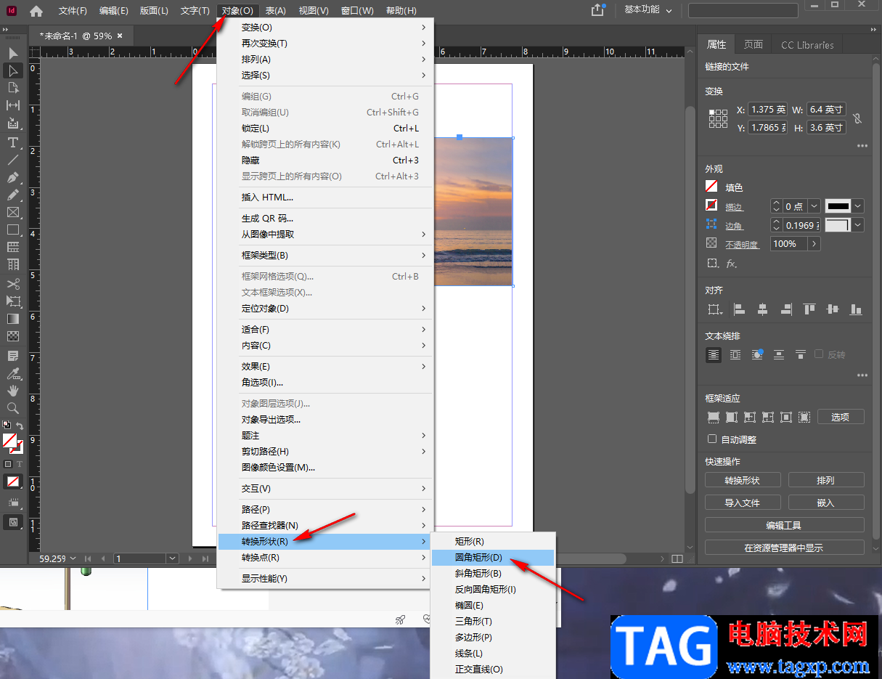882x679 pixels.
Task: Select the Gradient Swatch tool
Action: (13, 319)
